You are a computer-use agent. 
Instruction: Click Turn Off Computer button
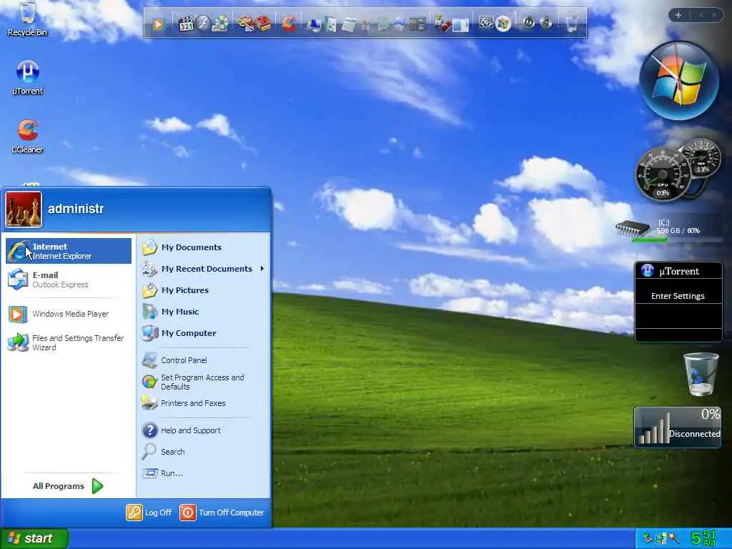pos(222,513)
